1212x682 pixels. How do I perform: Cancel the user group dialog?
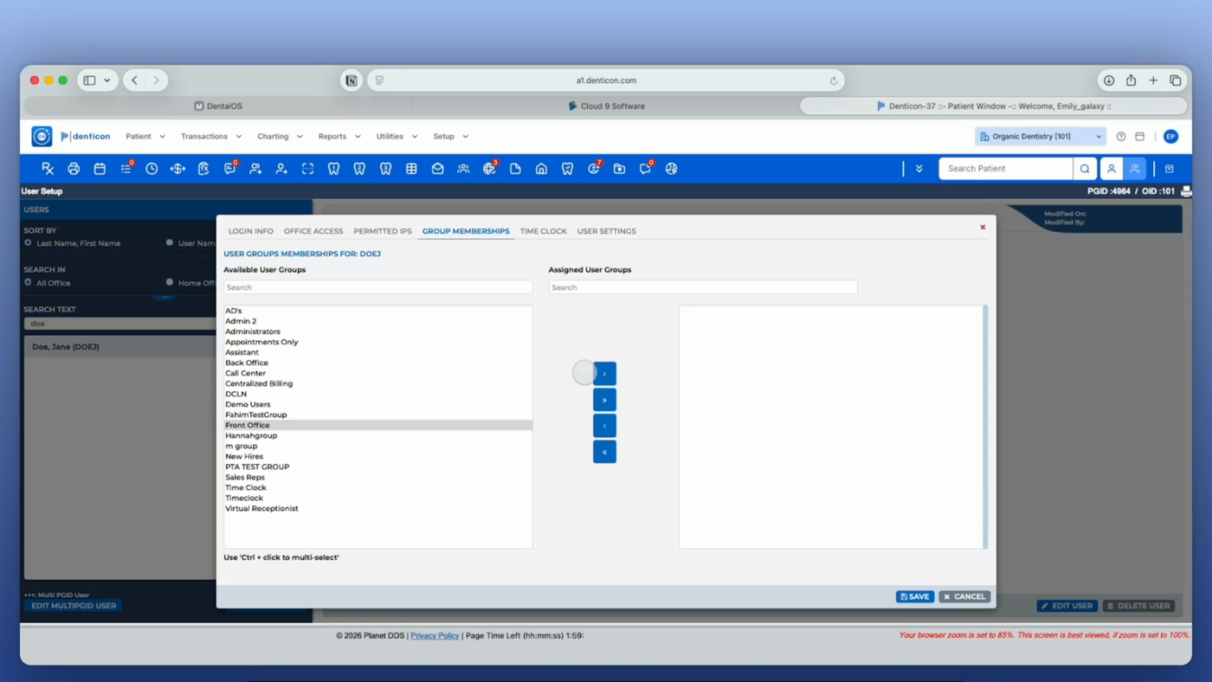(x=964, y=596)
